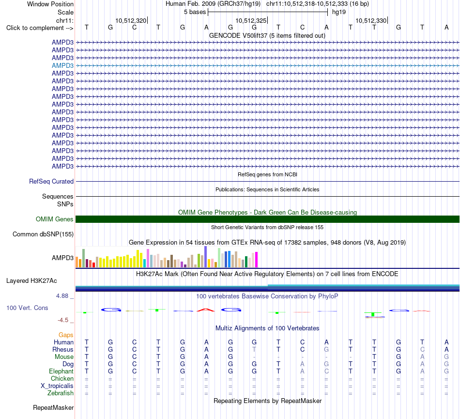The height and width of the screenshot is (419, 460).
Task: Click the X_tropicalis alignment row label
Action: pos(57,386)
